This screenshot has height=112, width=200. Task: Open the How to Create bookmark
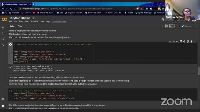(114, 13)
